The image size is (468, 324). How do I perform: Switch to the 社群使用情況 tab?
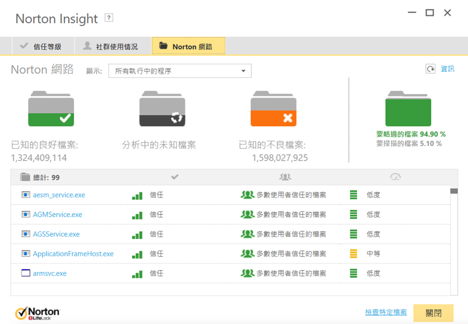click(112, 46)
